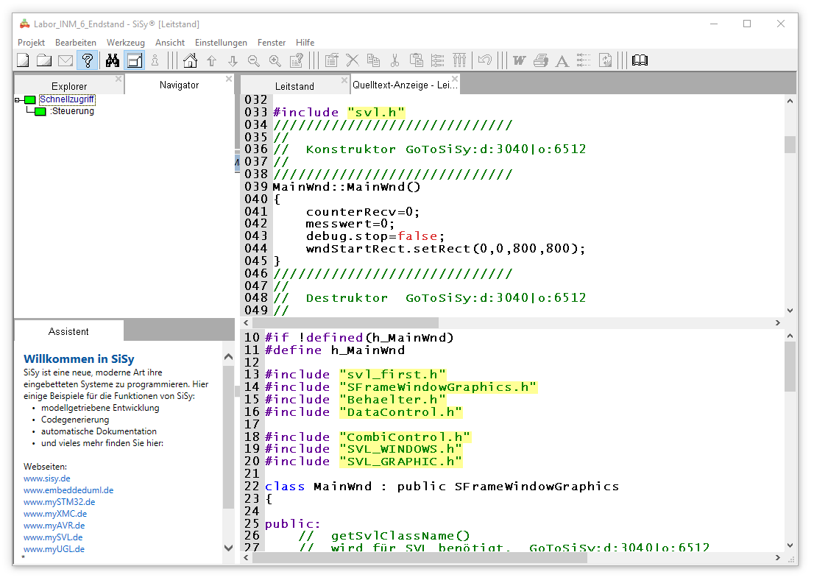
Task: Collapse the Schnellzugriff tree node
Action: click(x=17, y=99)
